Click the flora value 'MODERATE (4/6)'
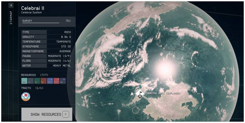This screenshot has height=123, width=245. 59,61
